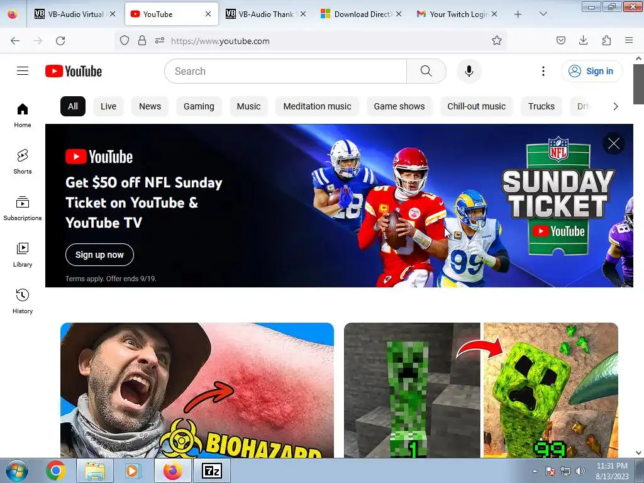The width and height of the screenshot is (644, 483).
Task: Open the tracking protection shield
Action: pos(125,40)
